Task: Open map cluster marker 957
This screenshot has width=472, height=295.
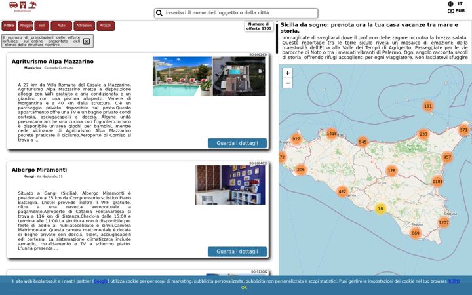Action: coord(447,157)
